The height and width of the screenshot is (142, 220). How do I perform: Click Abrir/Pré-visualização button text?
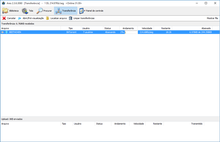tap(33, 18)
